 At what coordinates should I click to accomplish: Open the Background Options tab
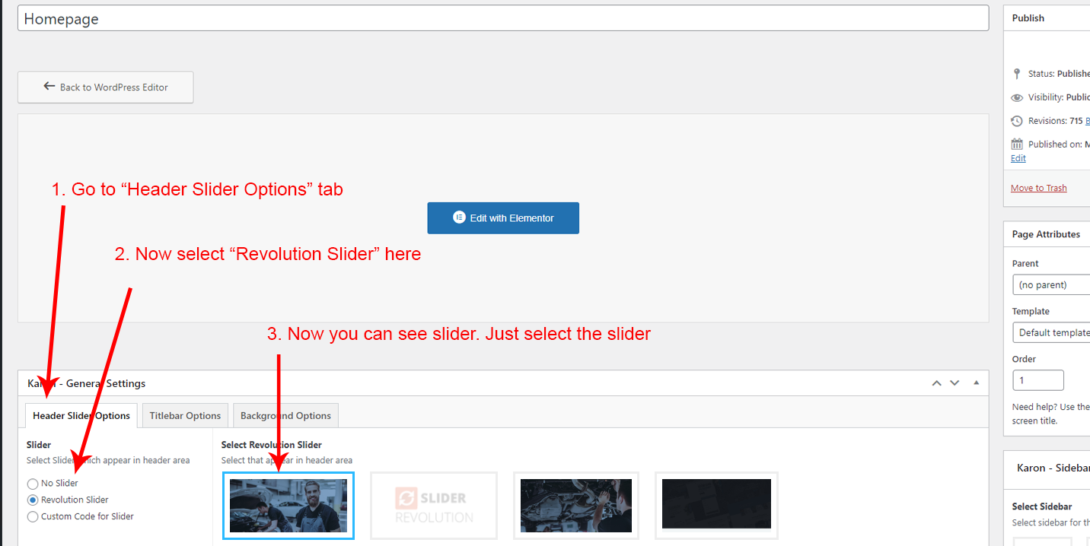tap(285, 416)
